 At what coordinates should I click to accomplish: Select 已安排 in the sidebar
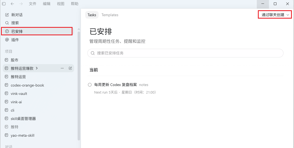pyautogui.click(x=38, y=31)
